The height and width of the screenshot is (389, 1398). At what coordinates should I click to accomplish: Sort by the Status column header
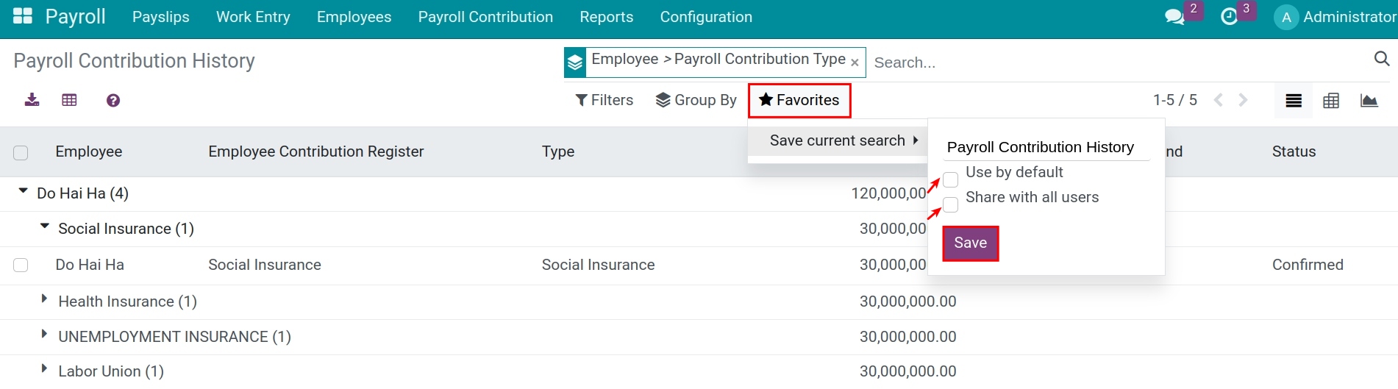[x=1294, y=151]
